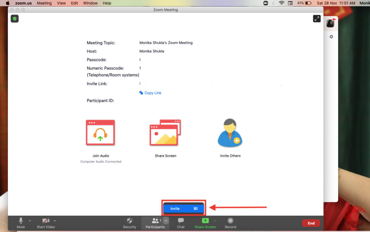This screenshot has height=232, width=370.
Task: Open the Security shield in the toolbar
Action: [130, 223]
